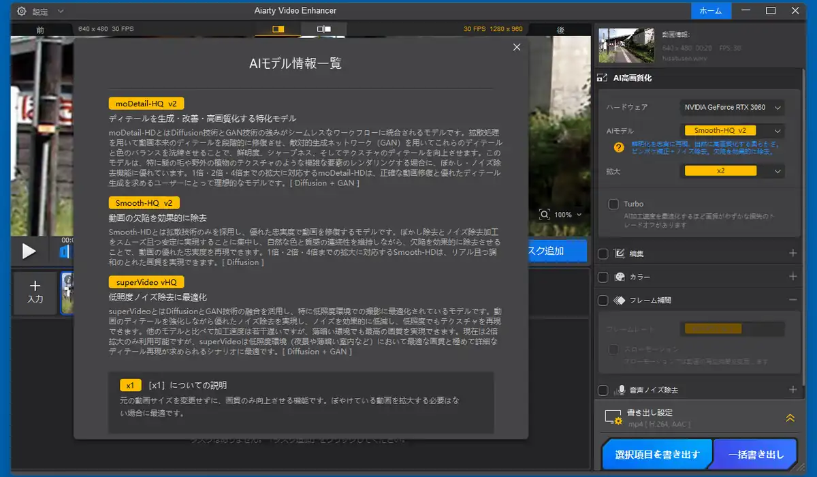Click the Smooth-HQ v2 badge in dialog
Image resolution: width=817 pixels, height=477 pixels.
point(144,202)
